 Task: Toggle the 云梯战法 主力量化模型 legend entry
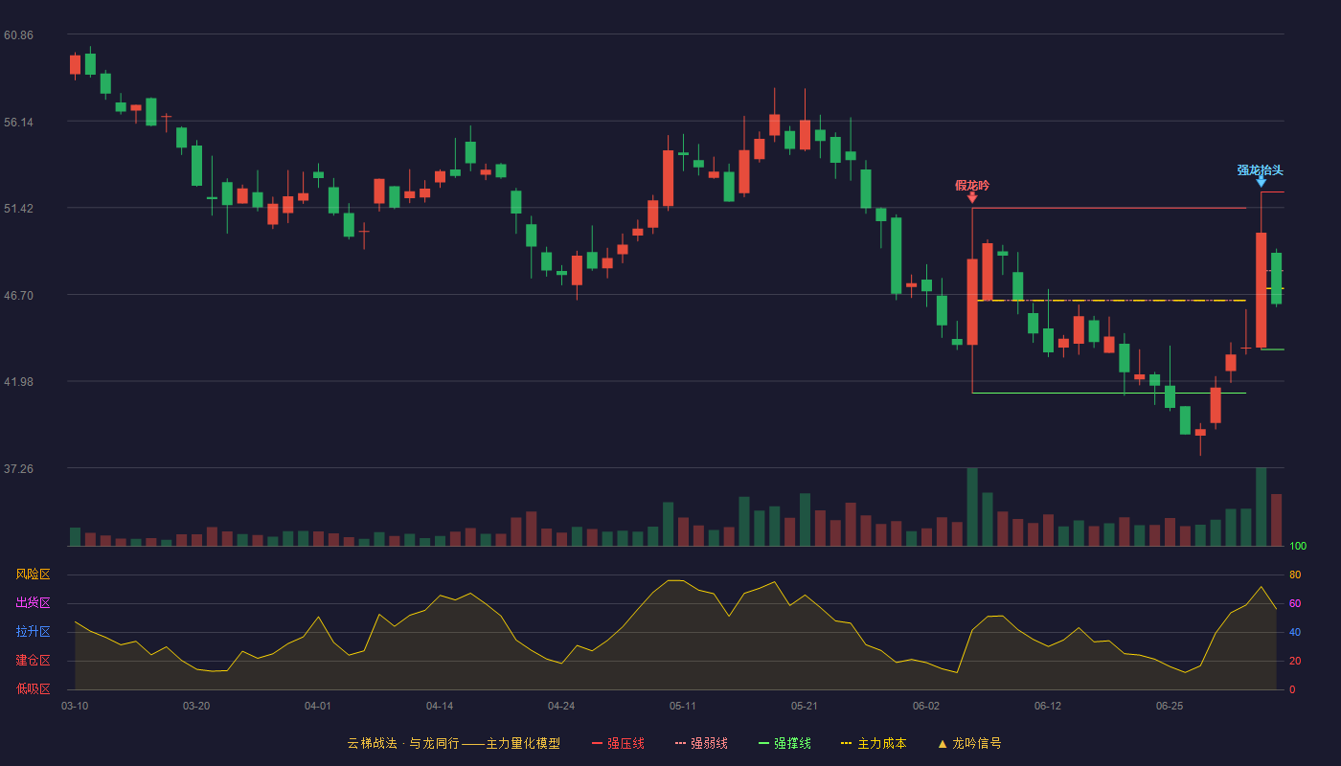click(453, 743)
